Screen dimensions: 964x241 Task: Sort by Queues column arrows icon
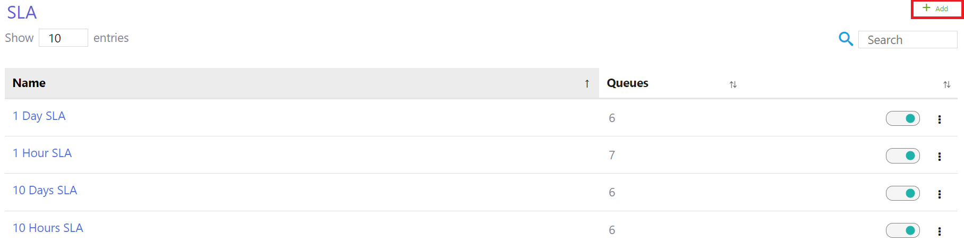pos(733,84)
